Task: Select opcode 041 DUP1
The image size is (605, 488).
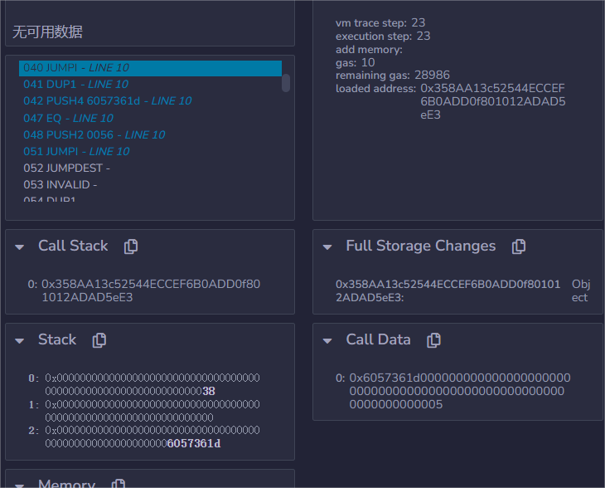Action: tap(75, 85)
